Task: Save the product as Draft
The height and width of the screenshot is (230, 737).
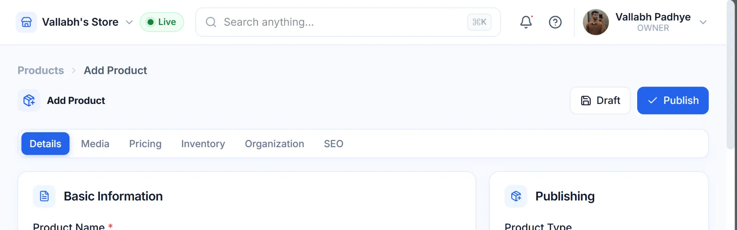Action: coord(600,100)
